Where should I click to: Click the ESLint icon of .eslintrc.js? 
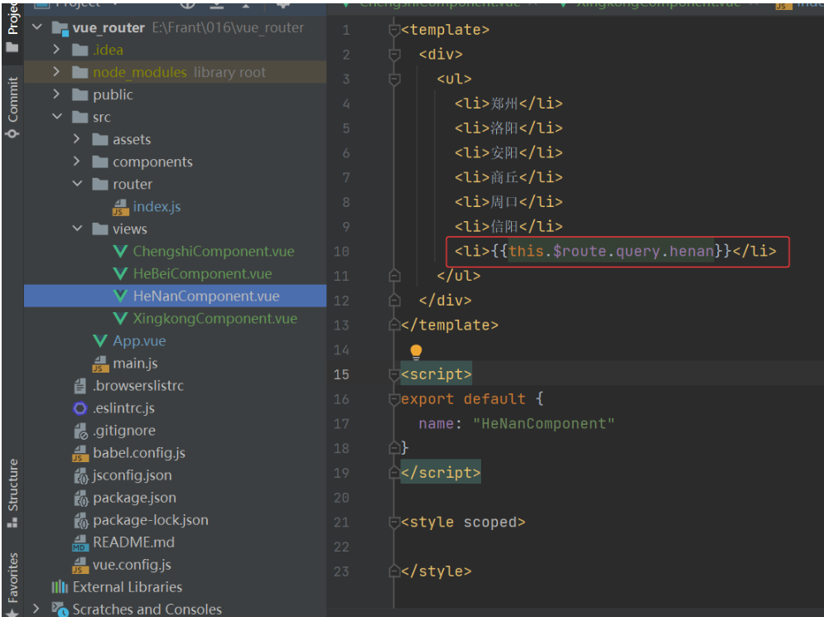click(80, 408)
